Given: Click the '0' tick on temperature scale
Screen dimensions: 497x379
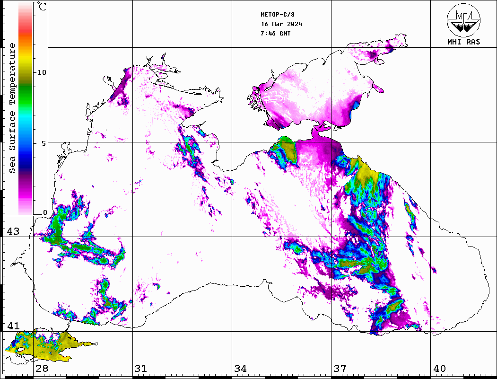Looking at the screenshot, I should 45,212.
